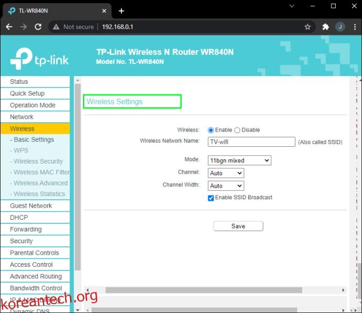Open the Chrome three-dot menu
Viewport: 362px width, 313px height.
[x=354, y=27]
